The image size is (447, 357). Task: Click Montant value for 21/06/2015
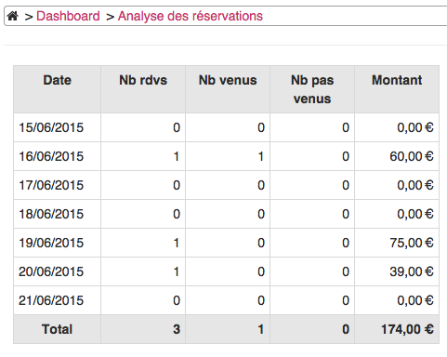click(x=397, y=300)
